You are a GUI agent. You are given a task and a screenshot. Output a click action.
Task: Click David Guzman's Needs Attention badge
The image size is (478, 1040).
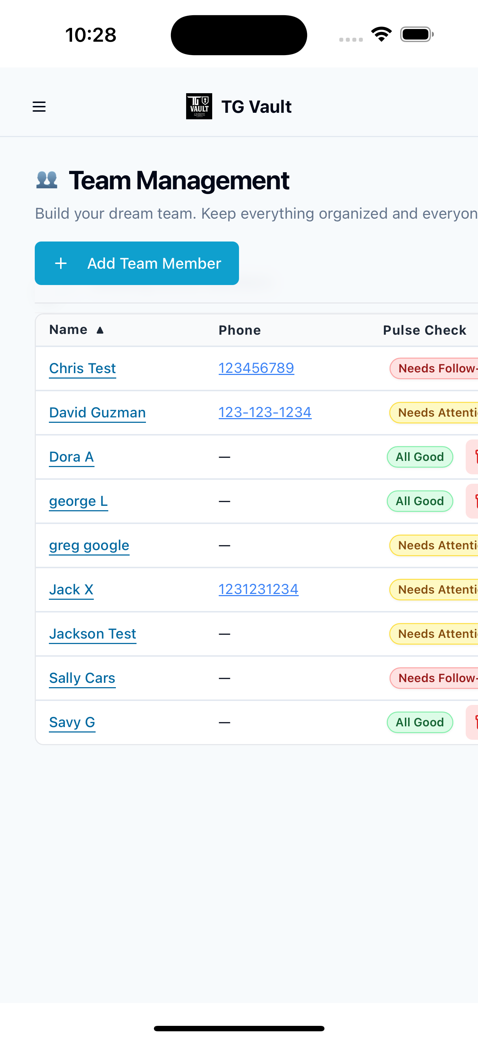click(434, 413)
